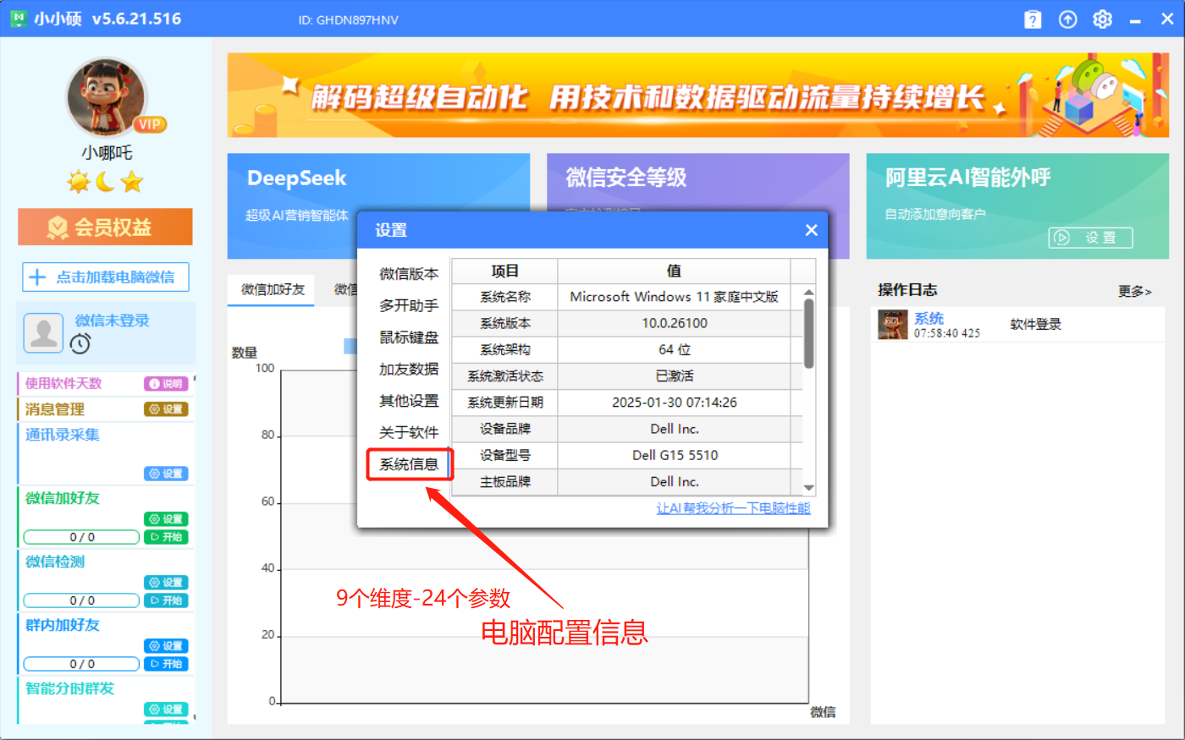Viewport: 1185px width, 740px height.
Task: Click the top promotional banner
Action: [698, 96]
